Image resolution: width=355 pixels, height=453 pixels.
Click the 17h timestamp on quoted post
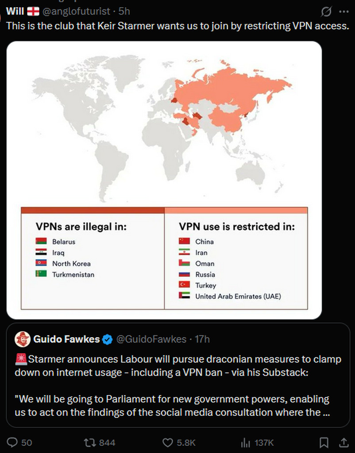(202, 339)
